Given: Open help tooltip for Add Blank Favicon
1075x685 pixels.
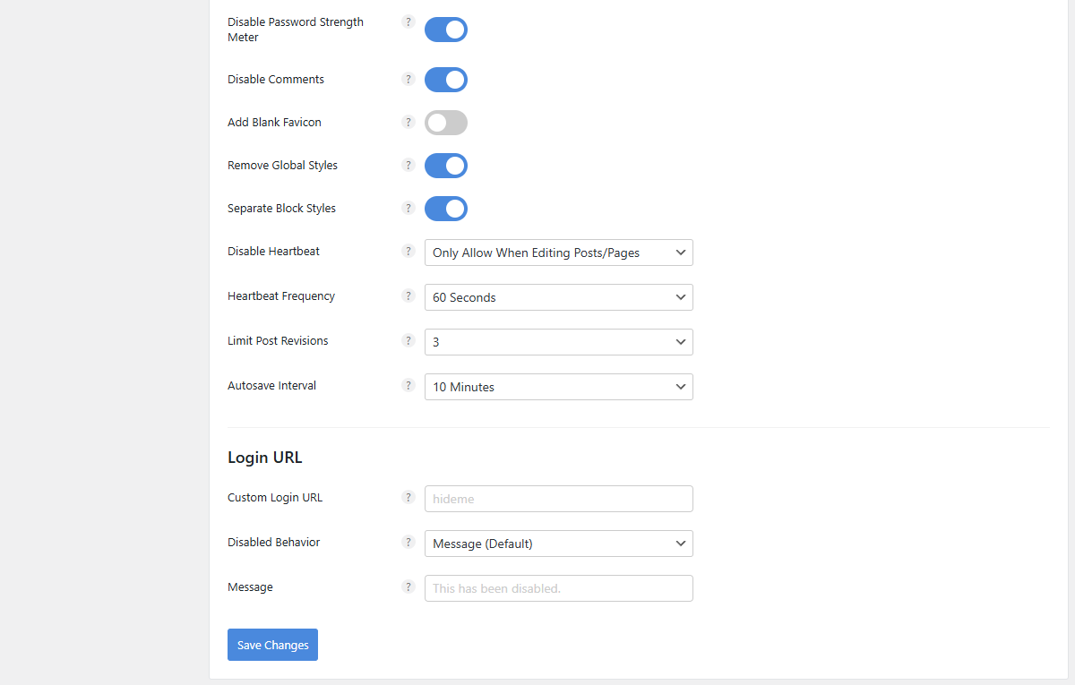Looking at the screenshot, I should point(408,122).
